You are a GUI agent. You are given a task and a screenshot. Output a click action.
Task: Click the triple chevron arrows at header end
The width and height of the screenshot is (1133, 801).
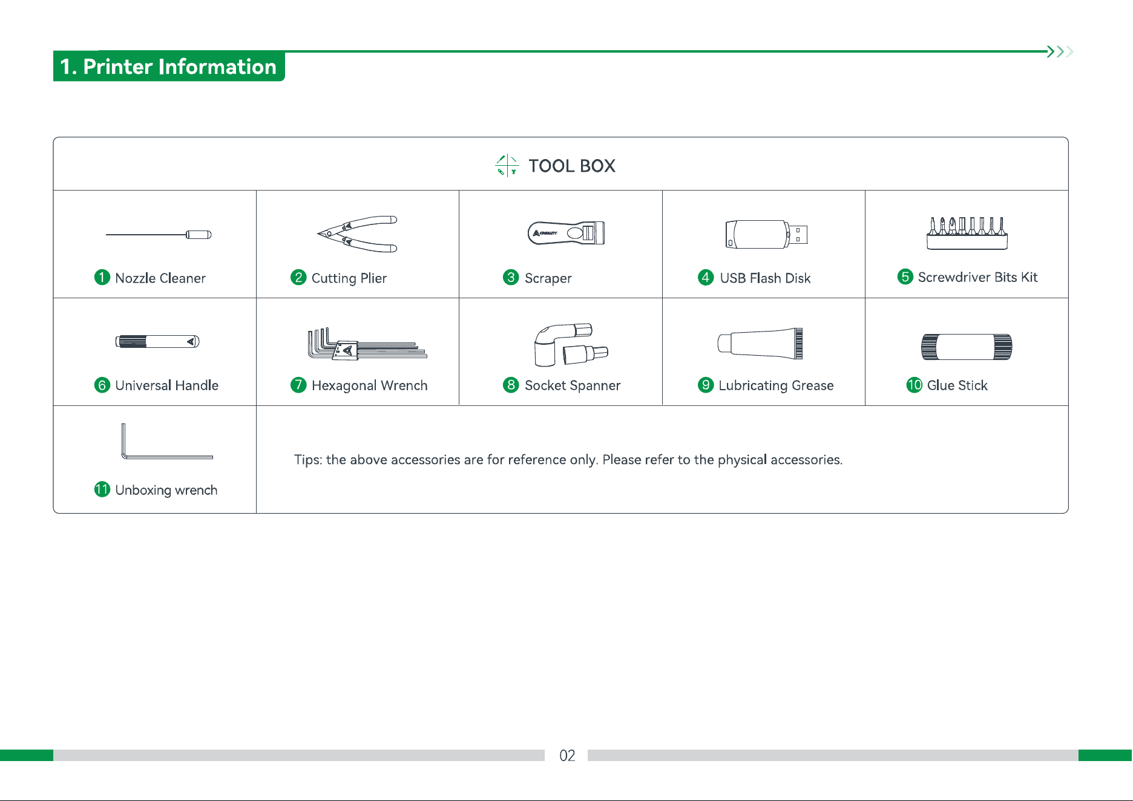[1060, 51]
